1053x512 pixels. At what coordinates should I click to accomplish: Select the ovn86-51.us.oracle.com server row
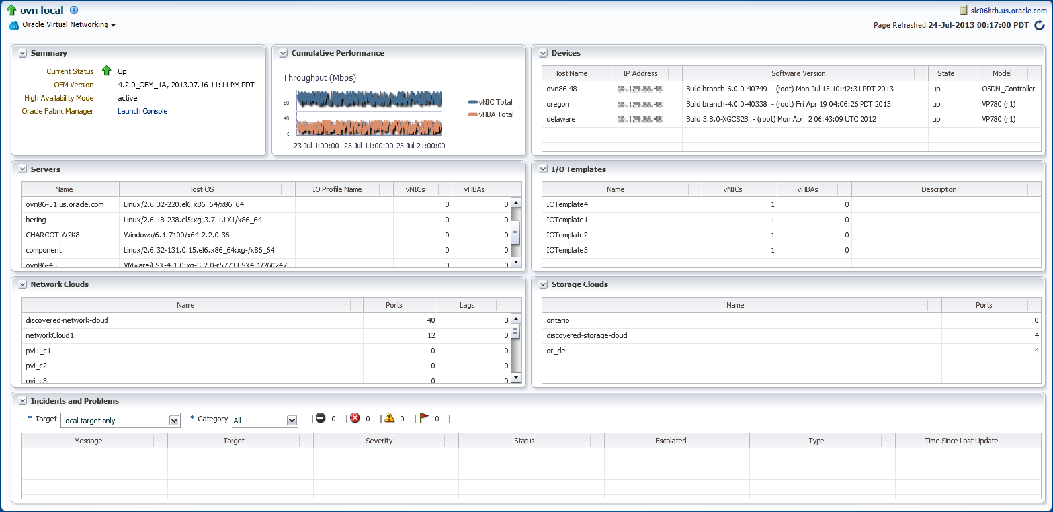(x=267, y=204)
